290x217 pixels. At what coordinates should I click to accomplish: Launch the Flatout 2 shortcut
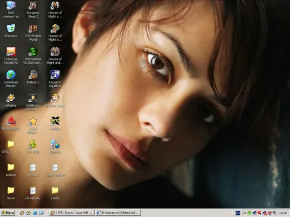pos(33,77)
